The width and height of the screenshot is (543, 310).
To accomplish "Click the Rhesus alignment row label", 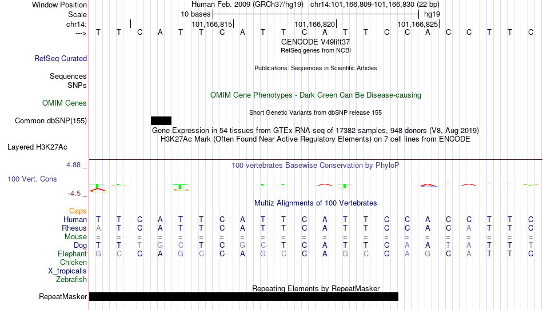I will pos(74,228).
